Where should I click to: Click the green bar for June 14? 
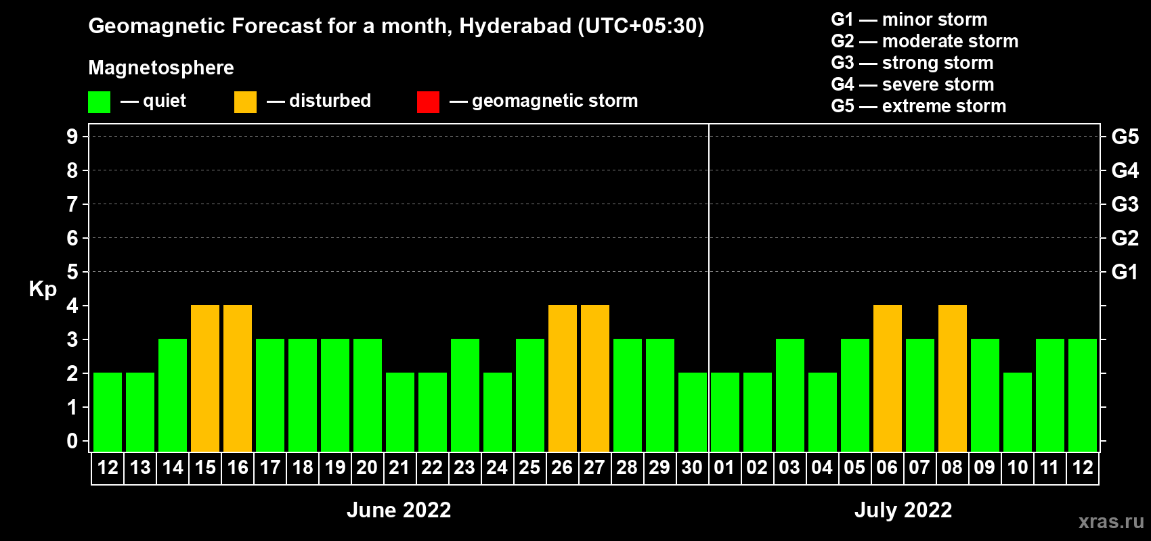(173, 395)
